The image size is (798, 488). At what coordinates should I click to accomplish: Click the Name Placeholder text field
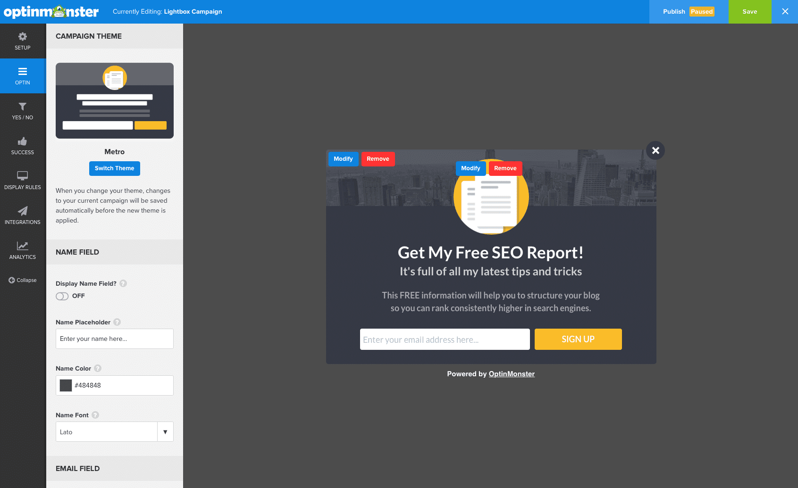[x=114, y=339]
